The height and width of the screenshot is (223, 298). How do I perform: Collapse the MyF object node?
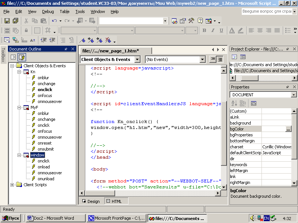coord(19,107)
